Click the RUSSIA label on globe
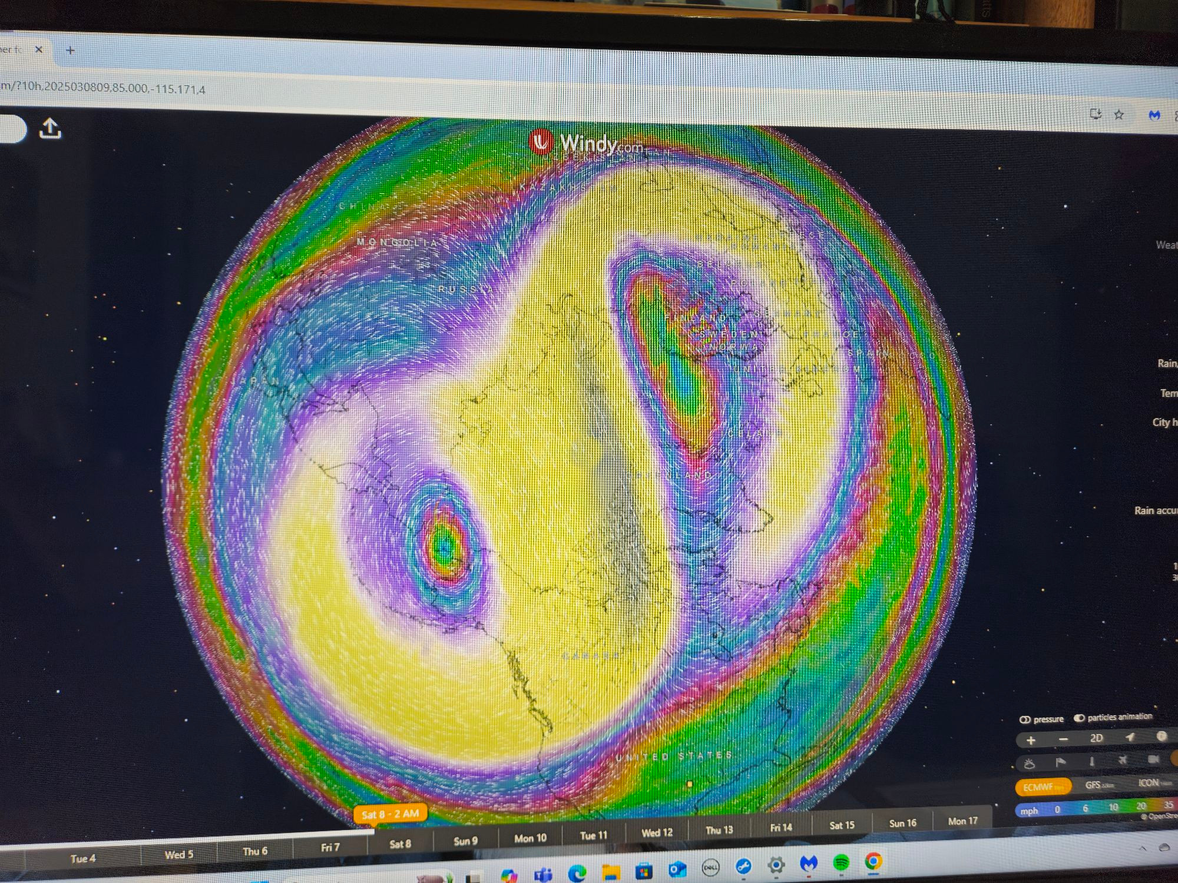The image size is (1178, 883). (465, 289)
